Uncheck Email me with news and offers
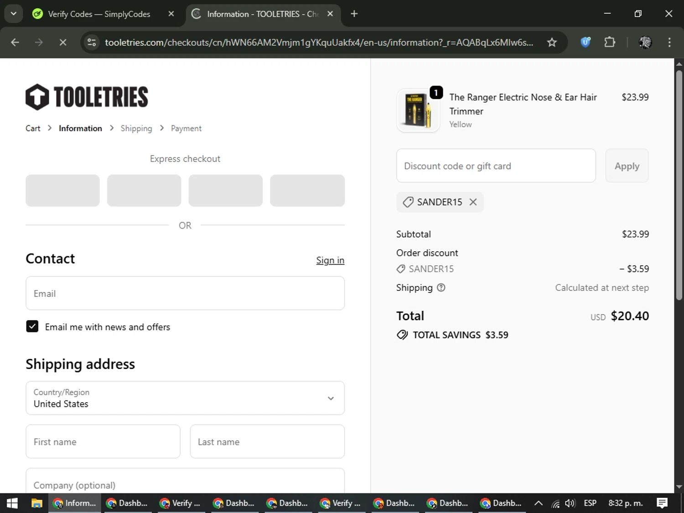 [32, 326]
